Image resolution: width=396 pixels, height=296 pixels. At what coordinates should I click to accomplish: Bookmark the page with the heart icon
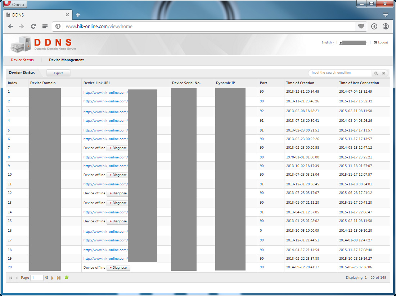pyautogui.click(x=361, y=26)
